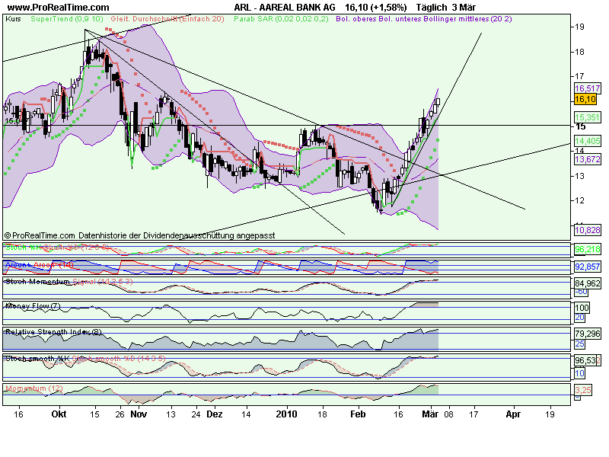Select the Täglich timeframe label
This screenshot has height=457, width=609.
(432, 8)
